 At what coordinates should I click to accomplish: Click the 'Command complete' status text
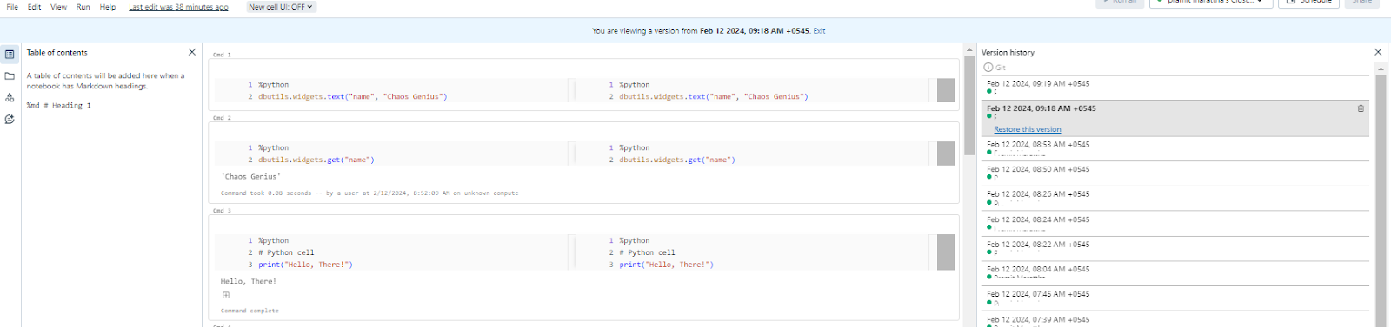250,311
